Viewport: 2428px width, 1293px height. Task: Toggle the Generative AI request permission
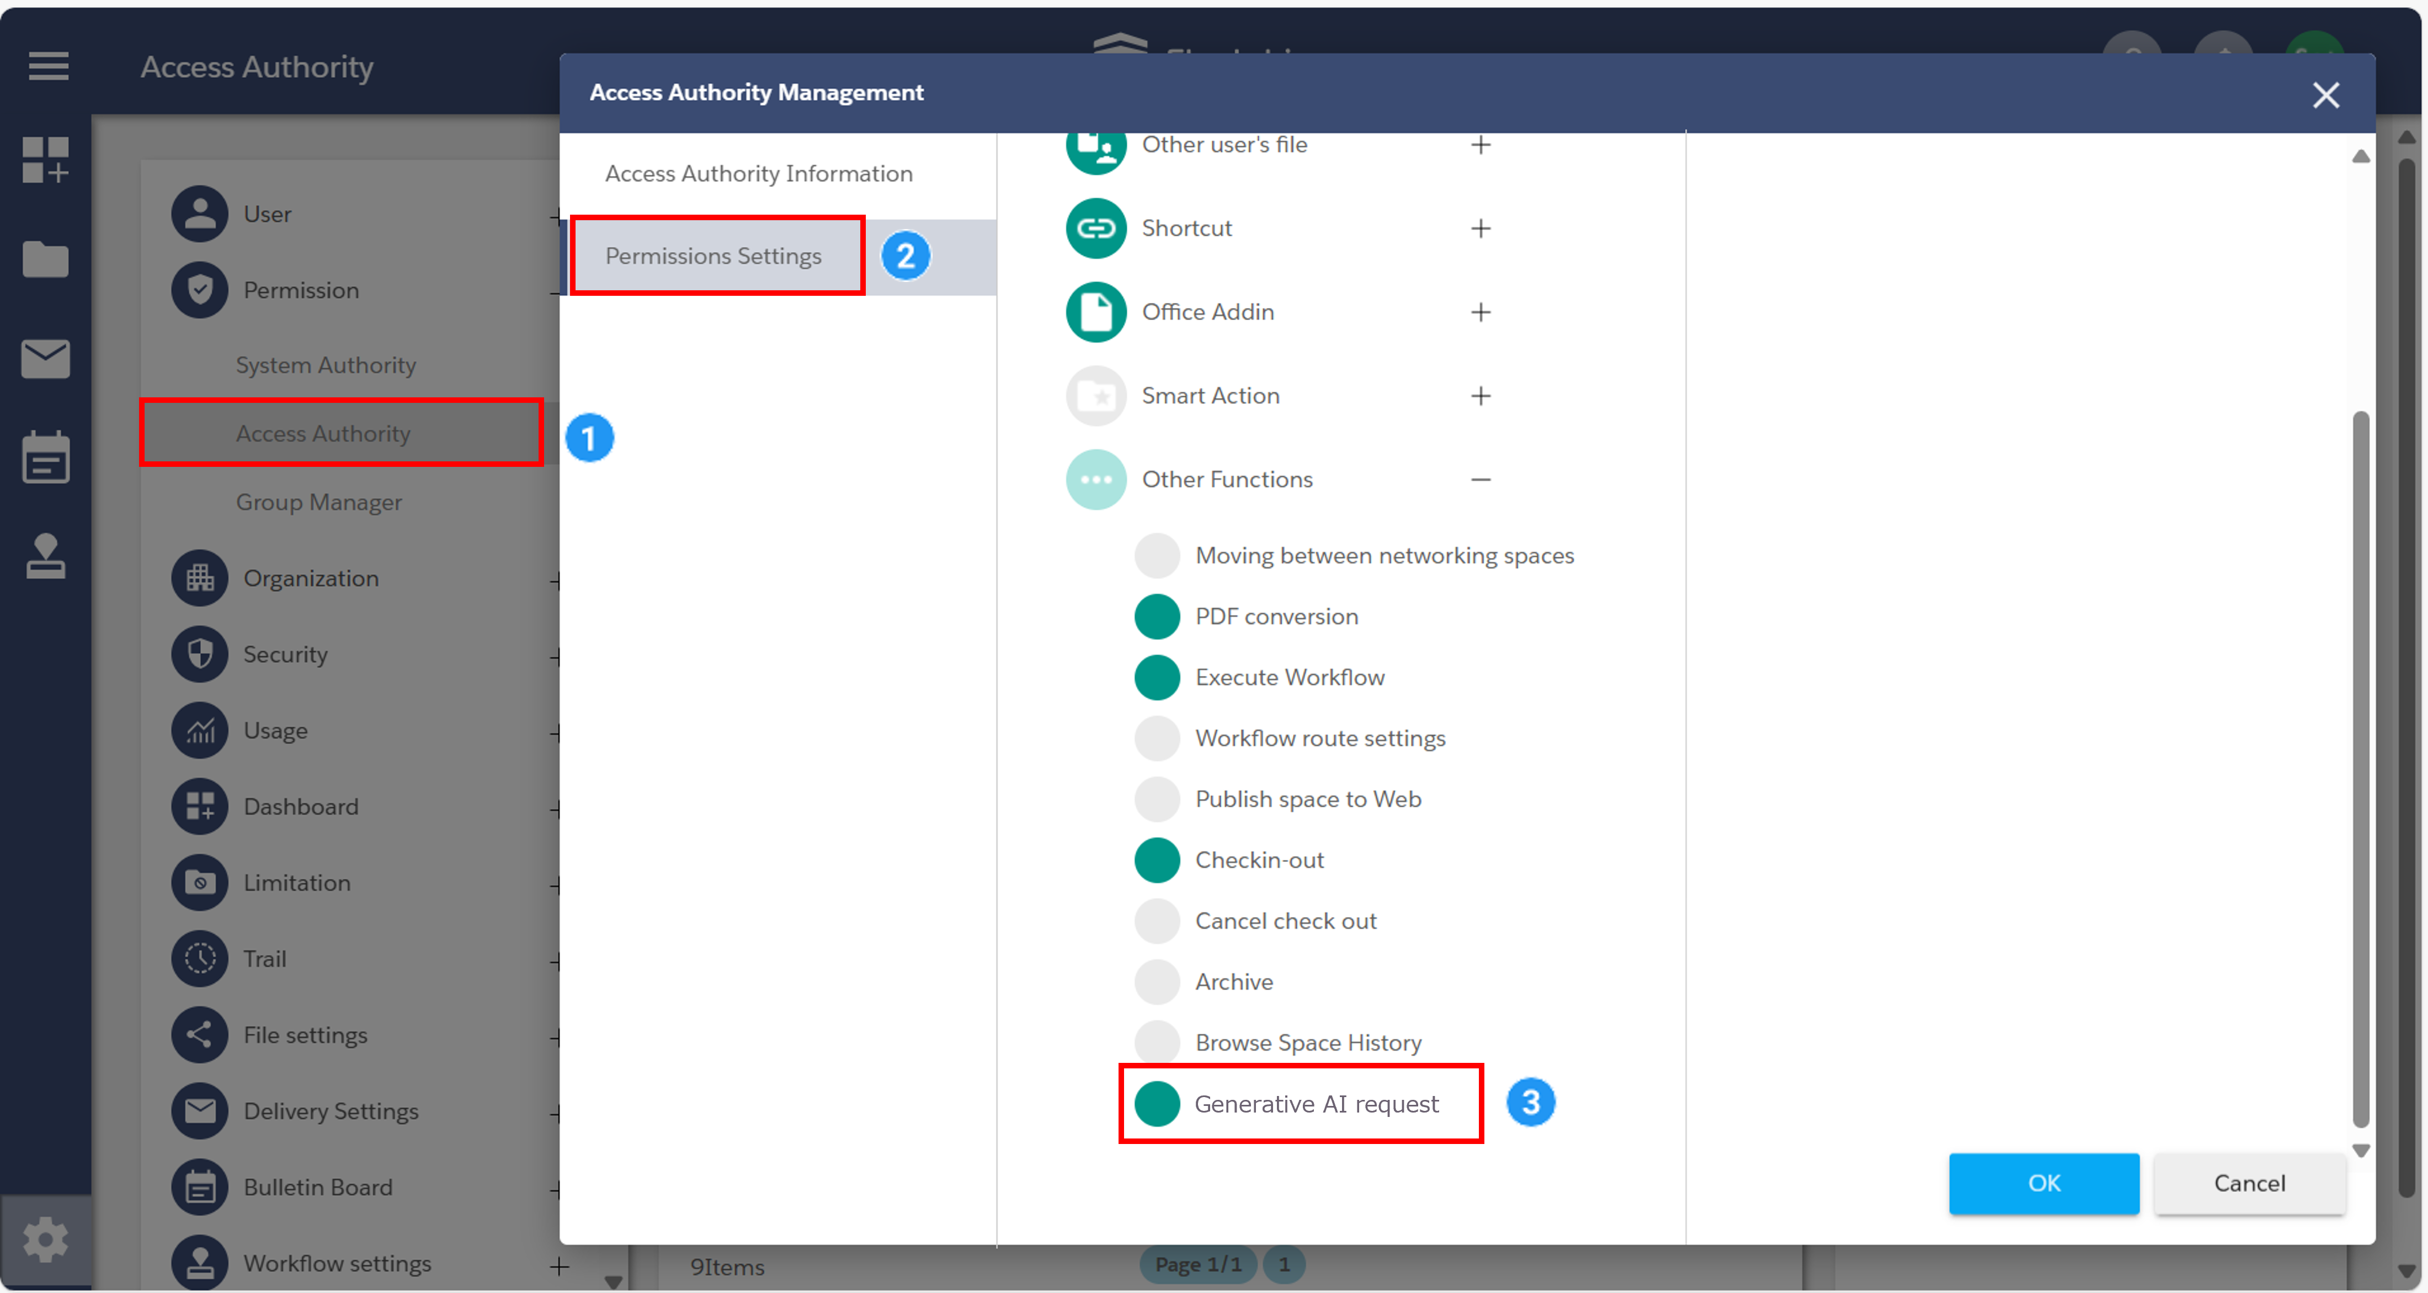1158,1104
